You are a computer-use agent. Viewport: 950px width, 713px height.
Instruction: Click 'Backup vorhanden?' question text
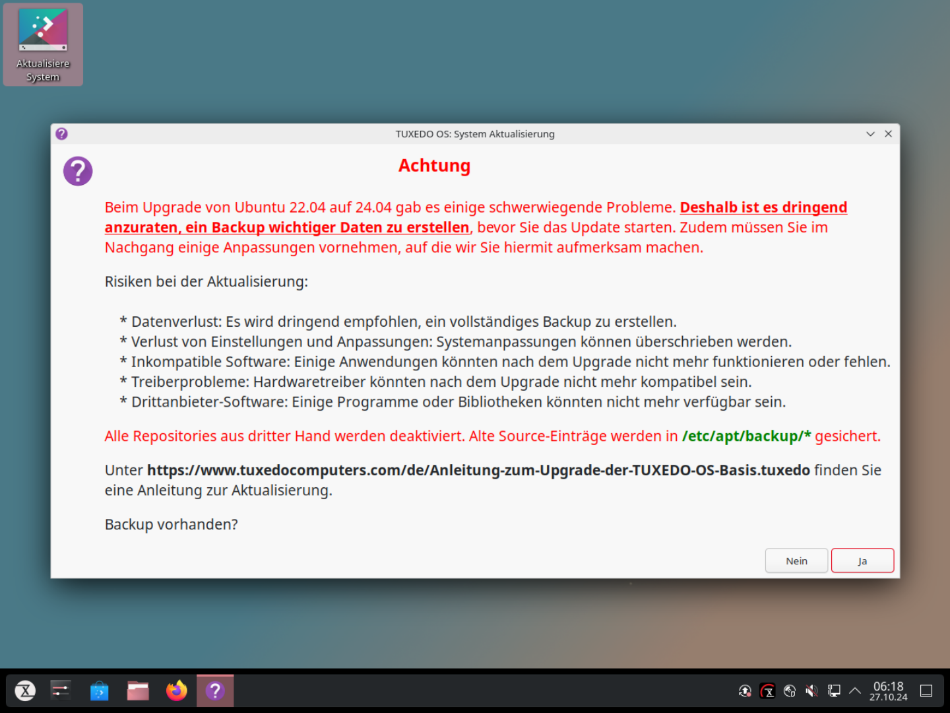[172, 524]
